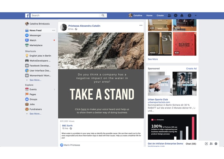Viewport: 224px width, 159px height.
Task: Click the TAKE A STAND video image
Action: point(101,75)
